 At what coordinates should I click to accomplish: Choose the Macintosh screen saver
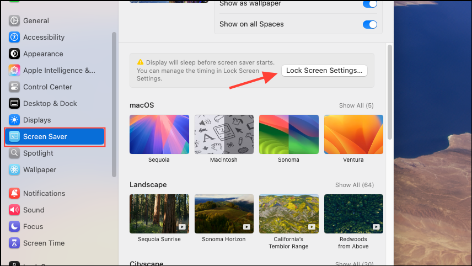[224, 134]
